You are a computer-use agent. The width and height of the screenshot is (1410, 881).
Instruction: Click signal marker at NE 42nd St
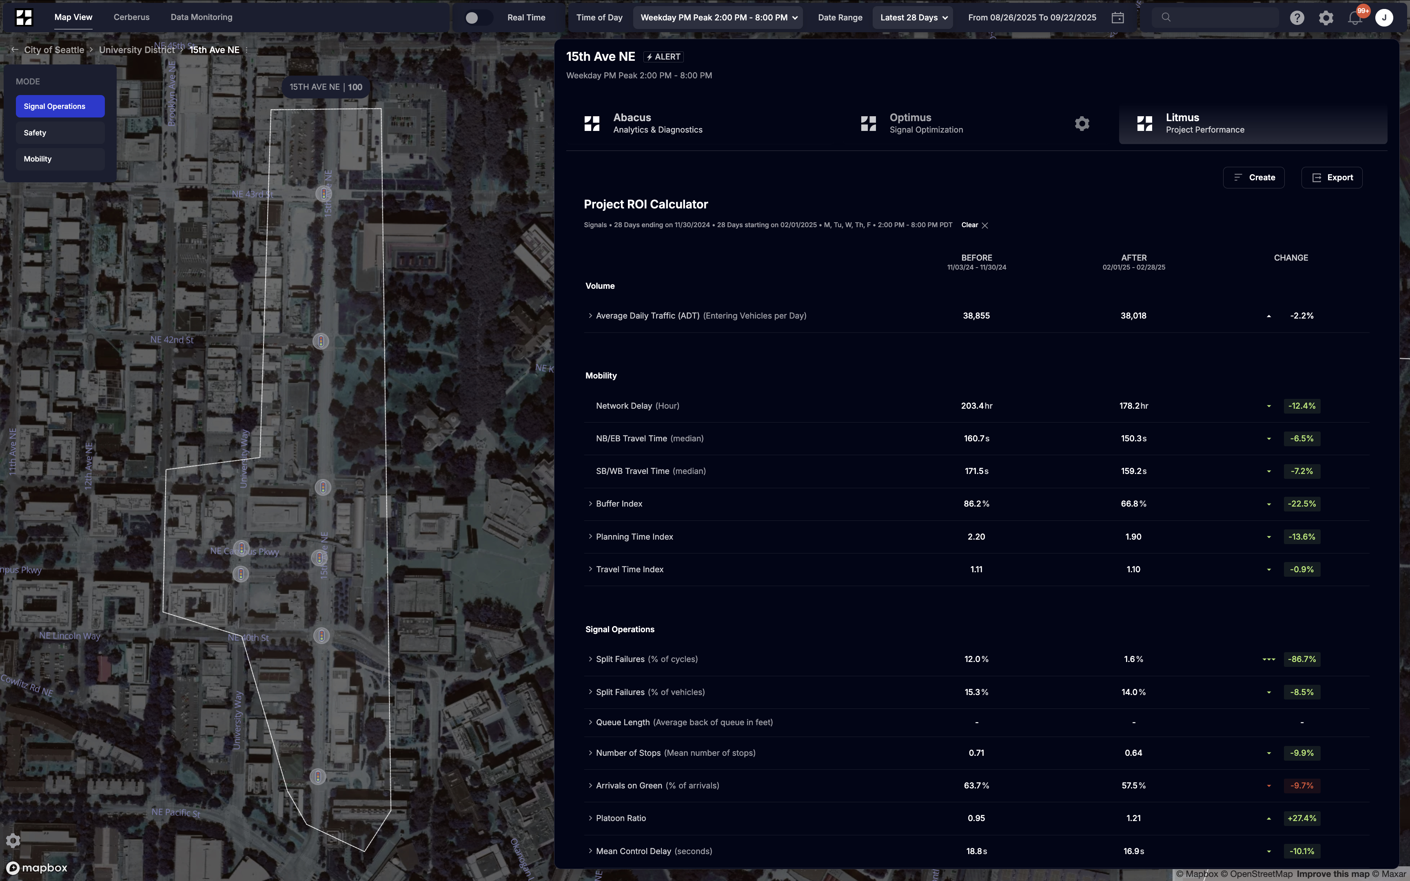(x=321, y=341)
